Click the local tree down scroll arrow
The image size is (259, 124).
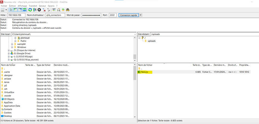[135, 61]
